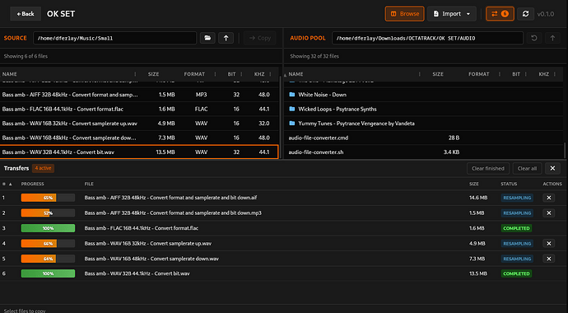Sort transfers by number column
Screen dimensions: 568x313
click(x=7, y=184)
